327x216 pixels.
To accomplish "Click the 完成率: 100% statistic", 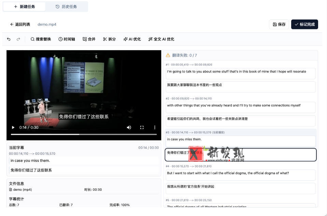I will (119, 205).
